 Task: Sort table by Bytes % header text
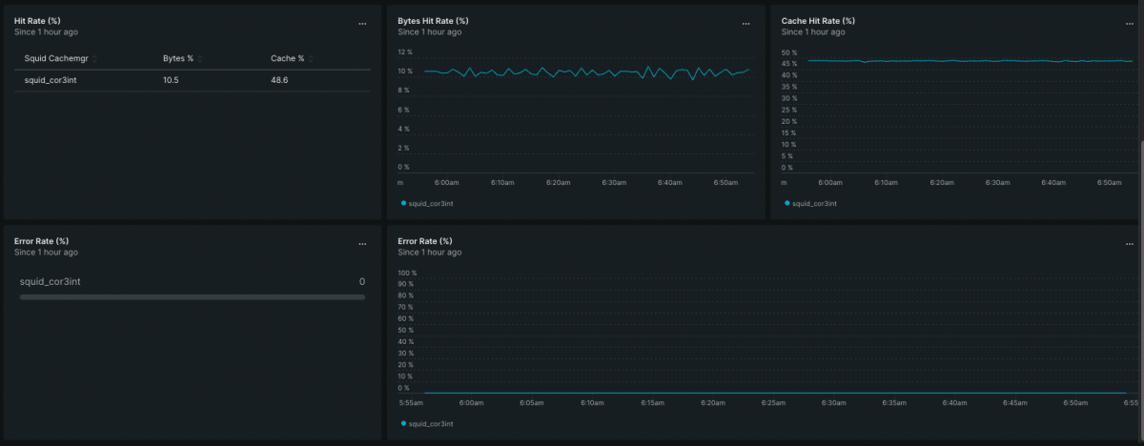pos(178,59)
